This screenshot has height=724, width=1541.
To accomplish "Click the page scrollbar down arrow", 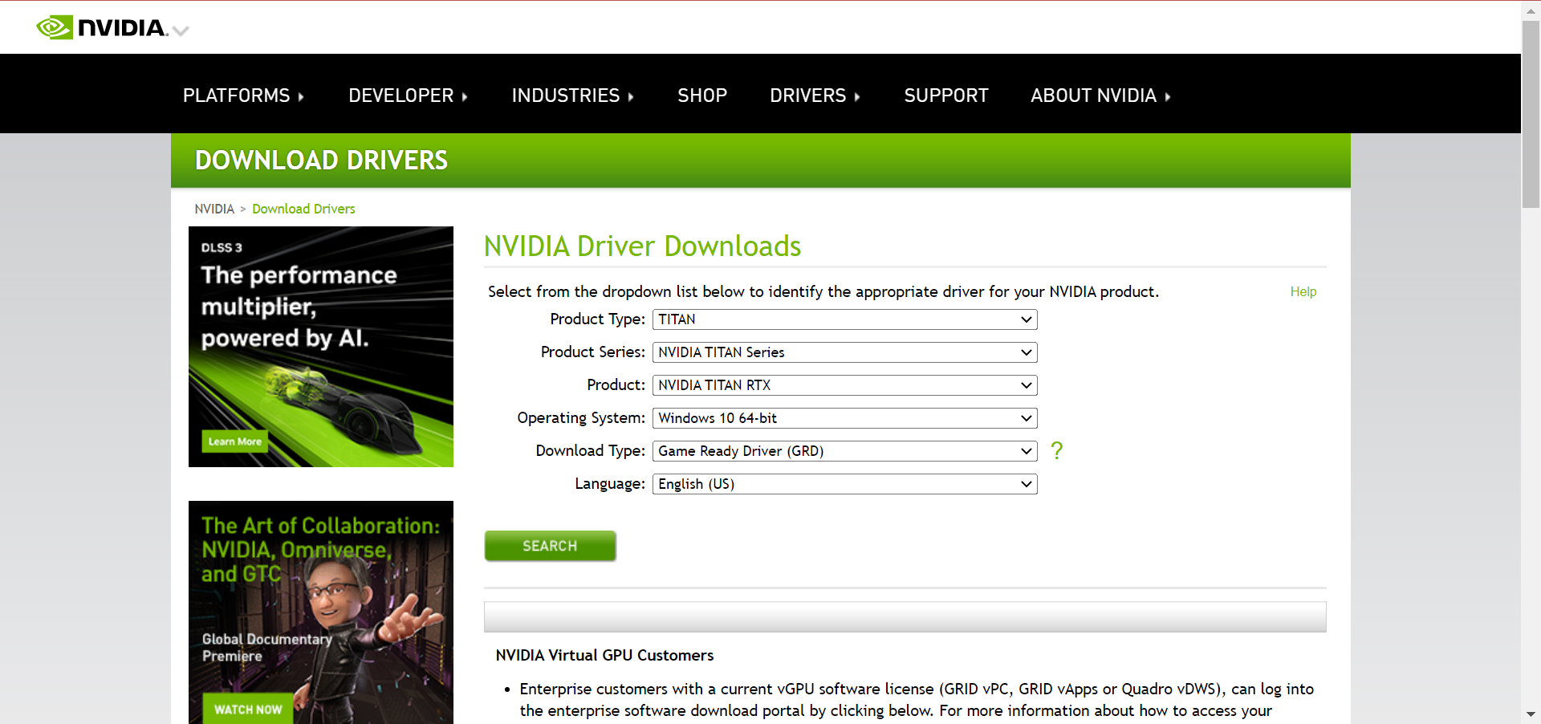I will tap(1531, 714).
